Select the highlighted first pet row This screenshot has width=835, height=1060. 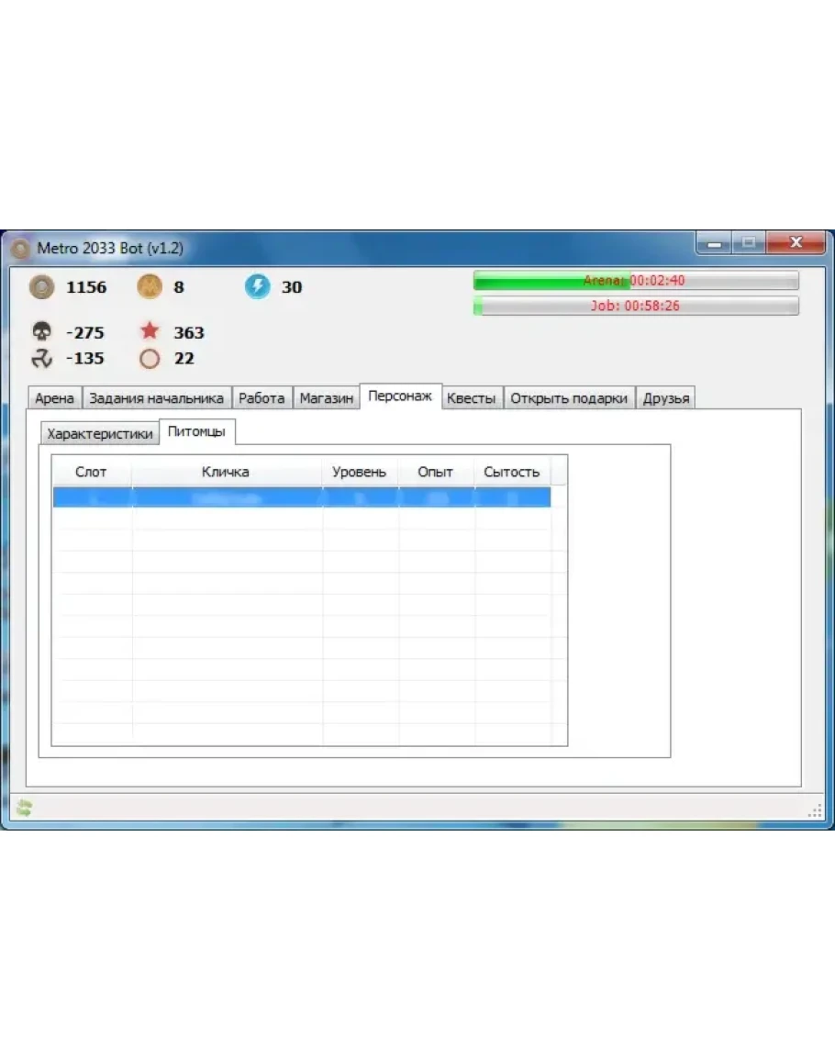click(x=301, y=497)
